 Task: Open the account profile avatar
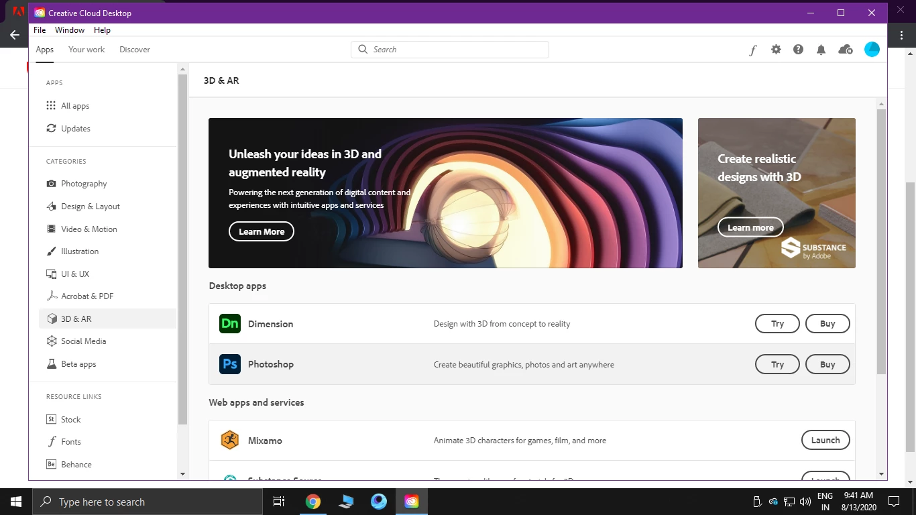point(872,49)
